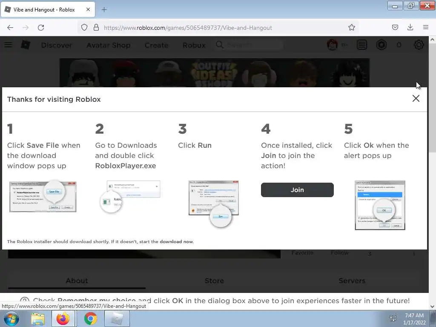Screen dimensions: 436x327
Task: Open the Robux menu item
Action: tap(194, 45)
